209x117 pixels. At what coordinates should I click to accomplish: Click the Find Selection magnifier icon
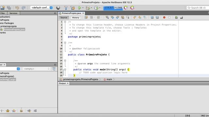point(107,17)
